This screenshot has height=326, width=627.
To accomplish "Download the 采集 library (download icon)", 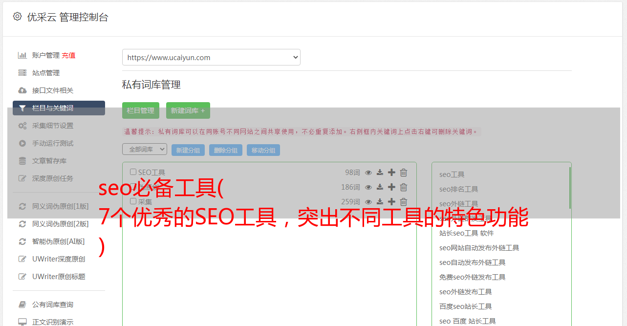I will (380, 202).
